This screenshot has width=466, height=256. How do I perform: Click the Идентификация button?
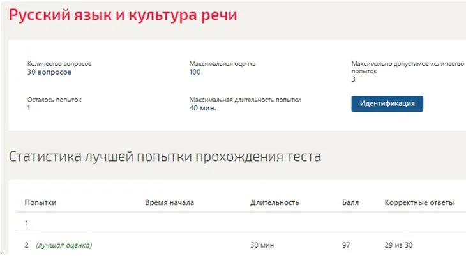[x=387, y=104]
